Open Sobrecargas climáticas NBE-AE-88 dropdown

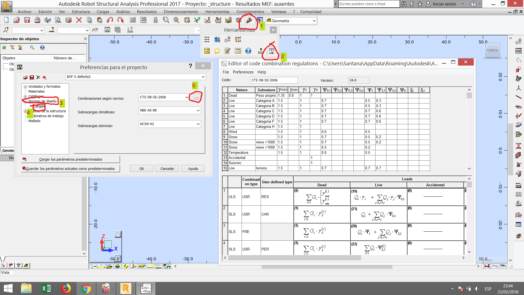click(198, 110)
